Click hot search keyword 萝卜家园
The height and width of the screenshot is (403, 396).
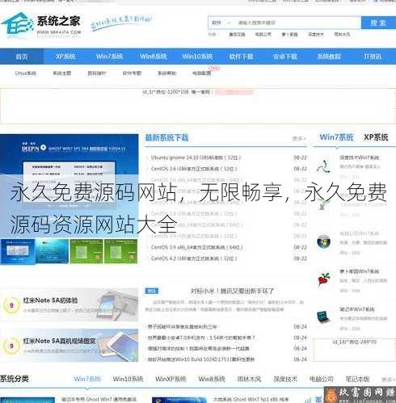pyautogui.click(x=289, y=35)
